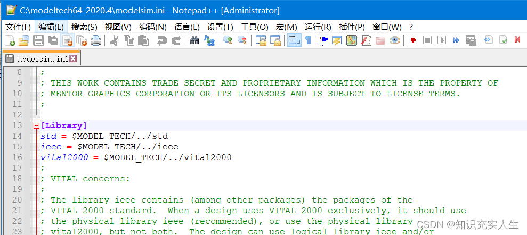Click the Undo arrow icon
The image size is (527, 235).
tap(161, 40)
